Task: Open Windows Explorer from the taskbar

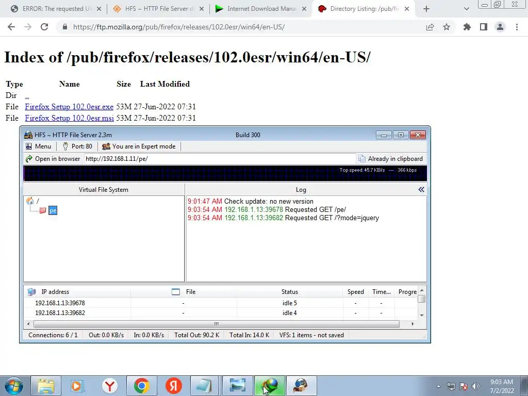Action: [46, 386]
